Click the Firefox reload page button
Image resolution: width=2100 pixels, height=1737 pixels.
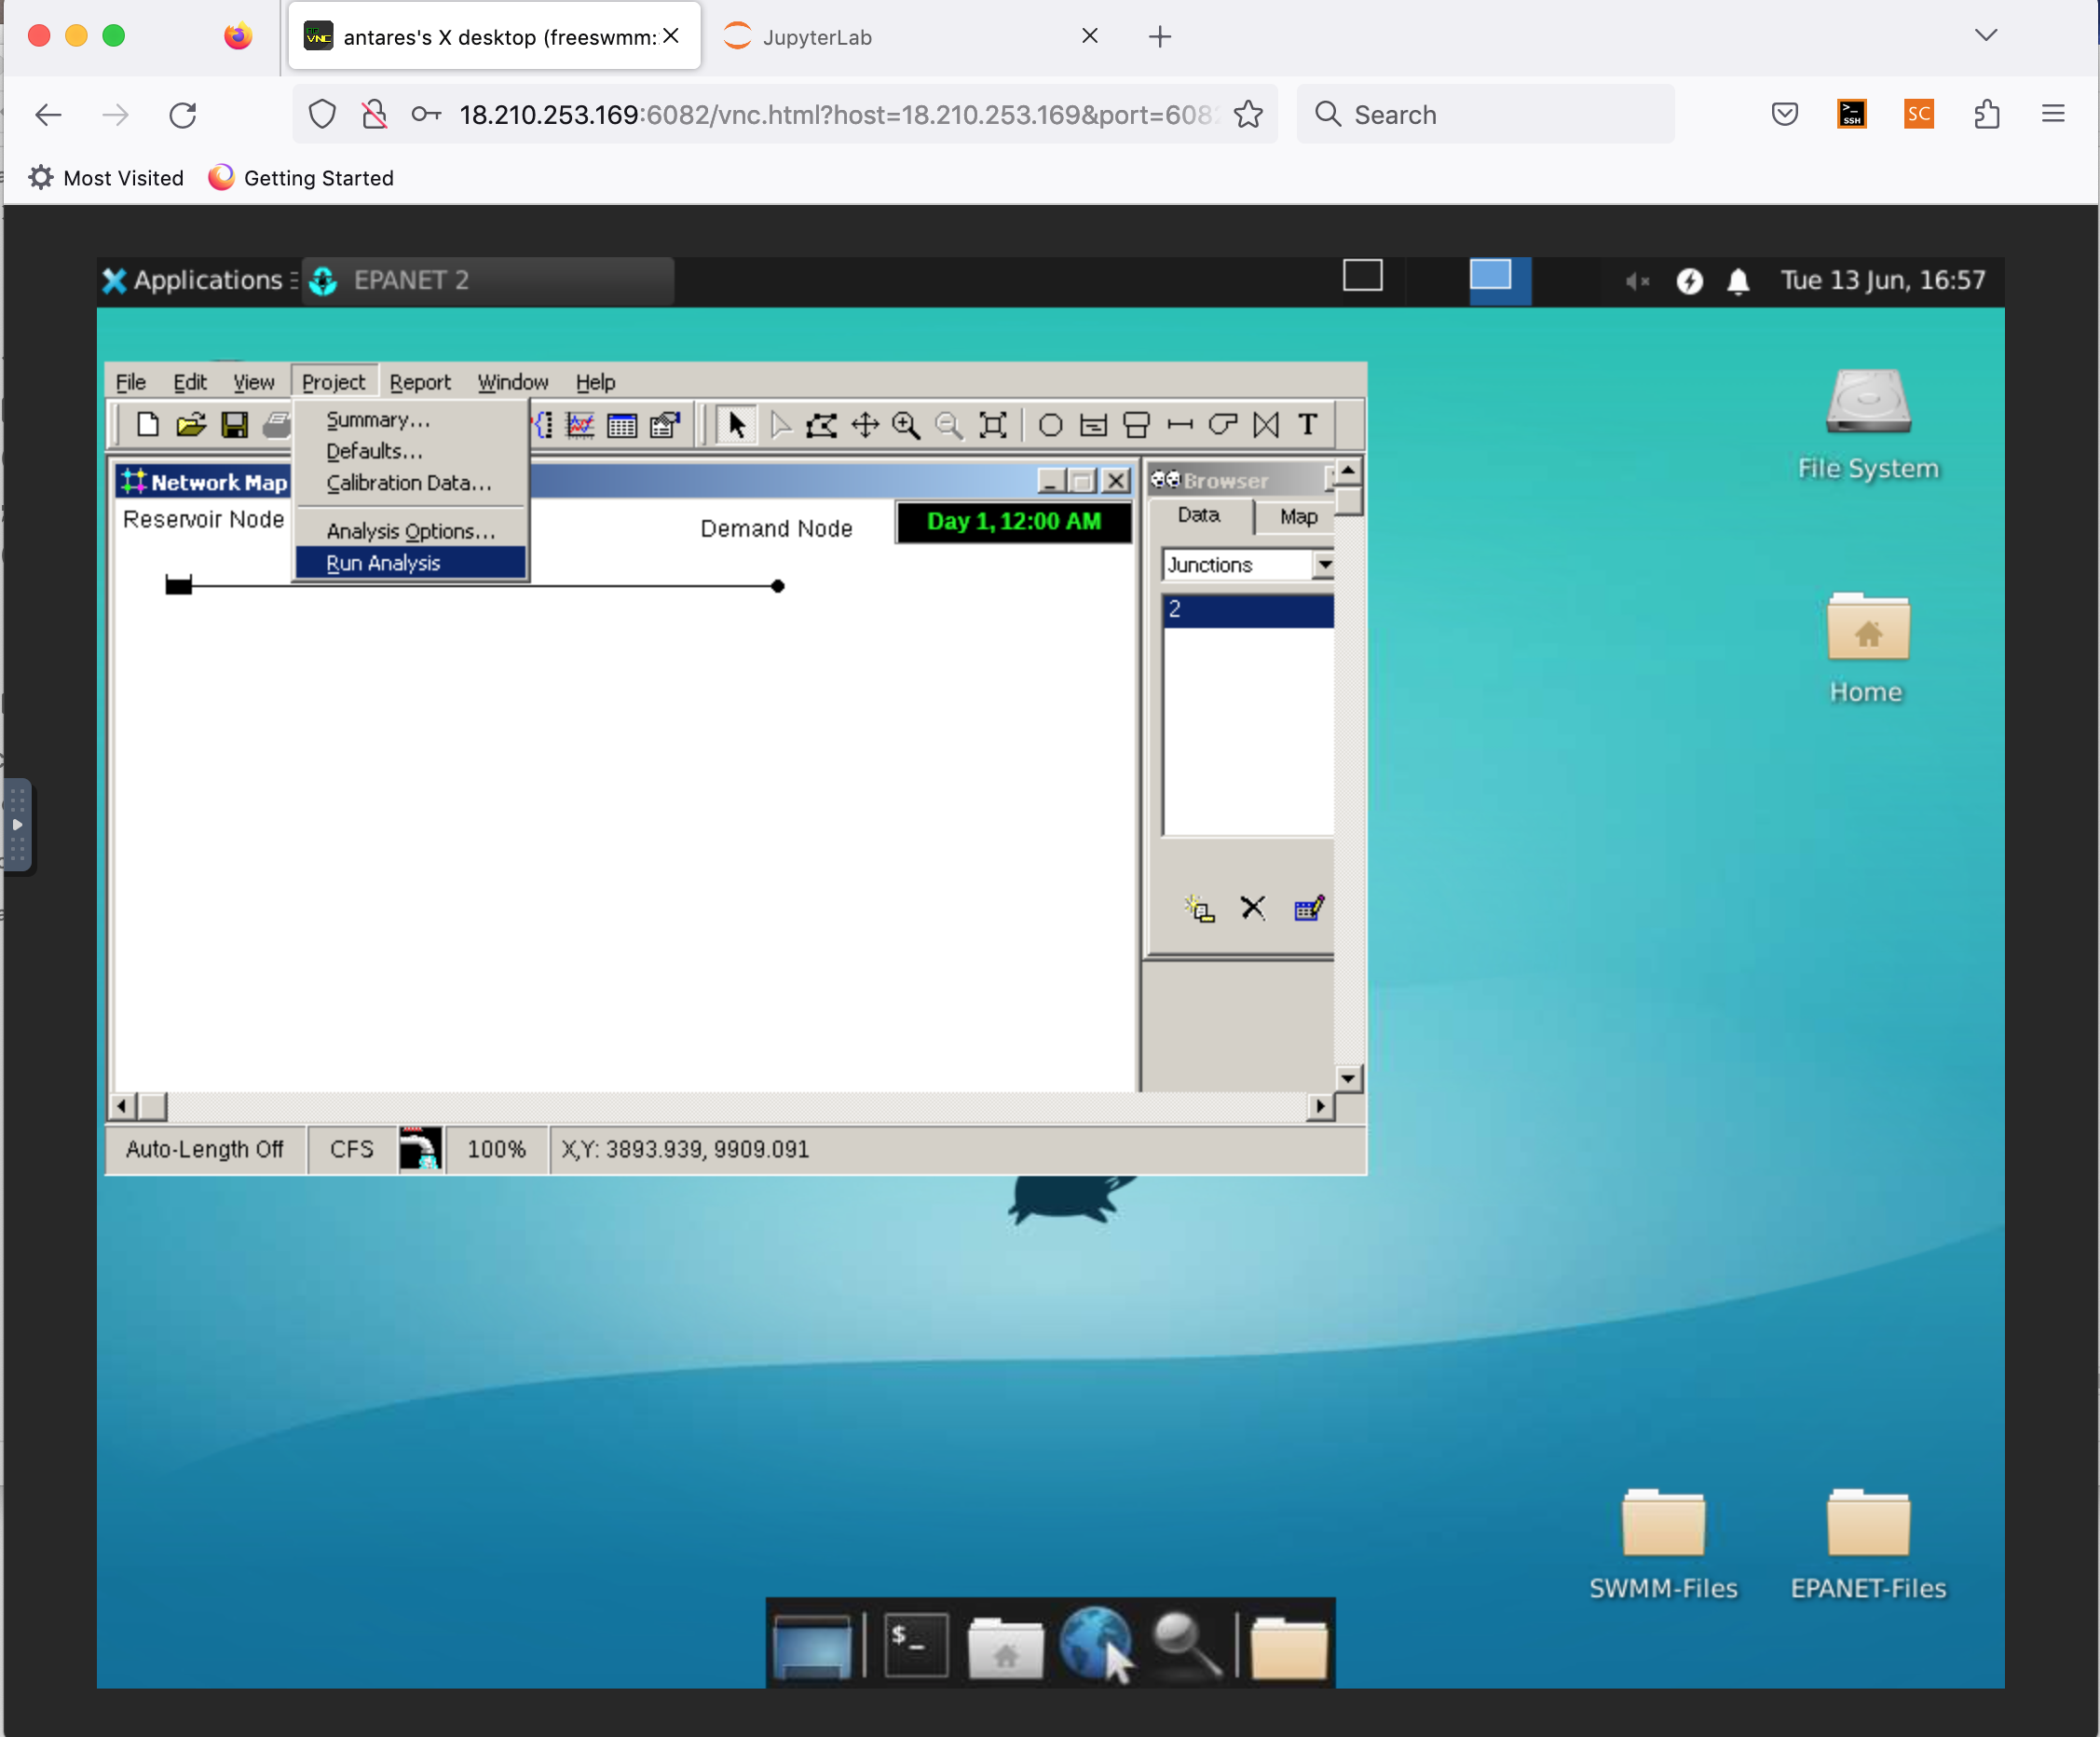183,115
